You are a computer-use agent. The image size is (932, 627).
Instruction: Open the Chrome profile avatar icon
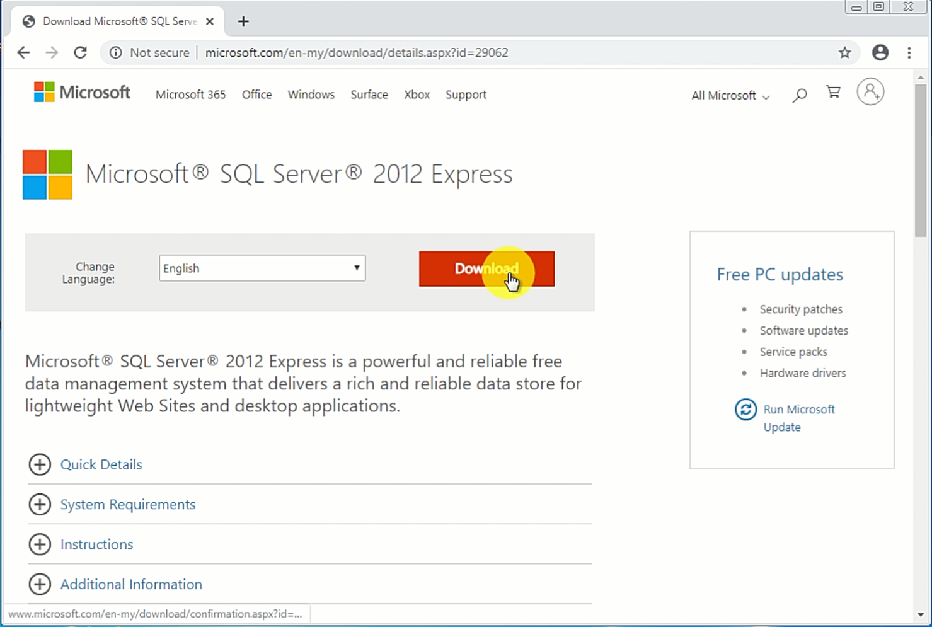click(x=880, y=53)
